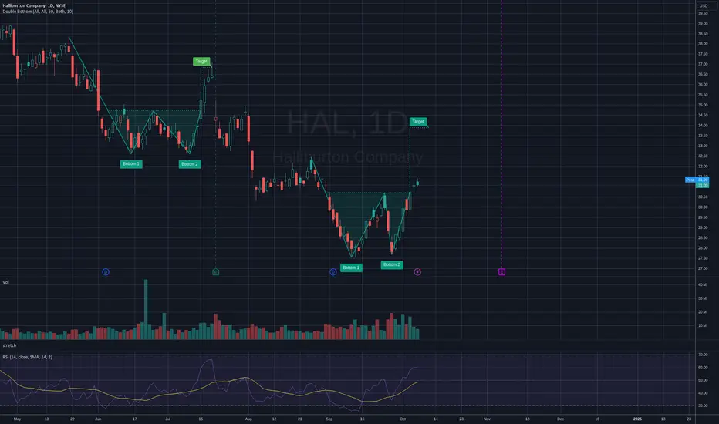Click the 'RSI (14, close, SMA, 14, 2)' legend

pyautogui.click(x=28, y=357)
